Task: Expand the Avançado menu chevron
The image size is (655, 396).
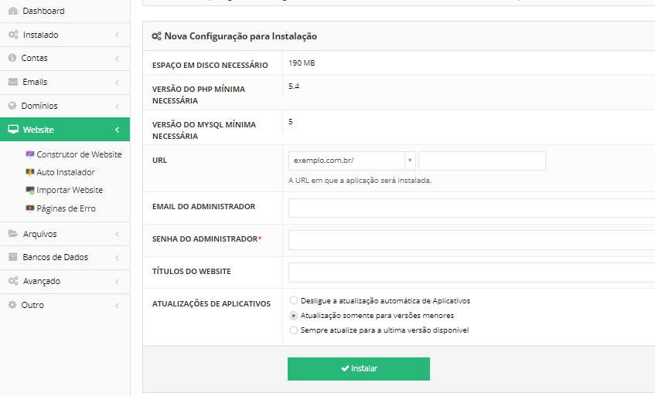Action: (x=116, y=281)
